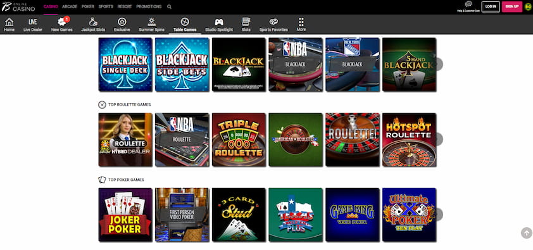Launch Roulette Hybrid Dealer game

(125, 140)
